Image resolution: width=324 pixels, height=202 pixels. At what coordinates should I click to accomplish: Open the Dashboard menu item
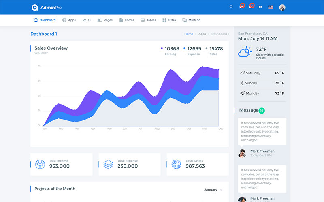(x=45, y=20)
